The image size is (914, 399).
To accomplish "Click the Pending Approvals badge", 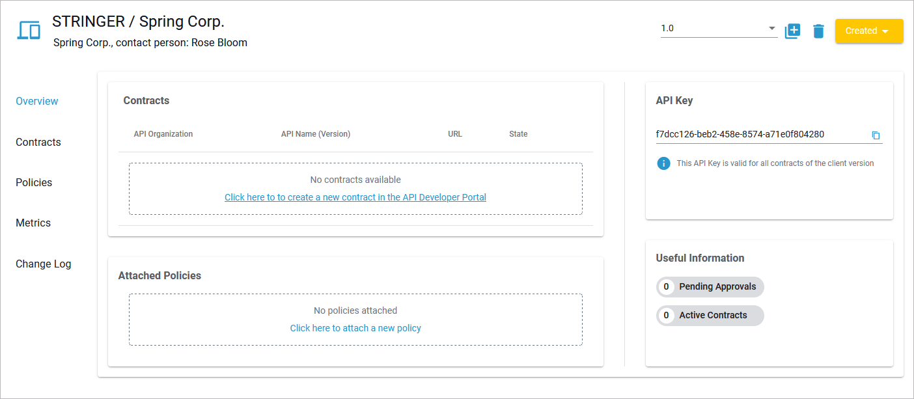I will (710, 286).
